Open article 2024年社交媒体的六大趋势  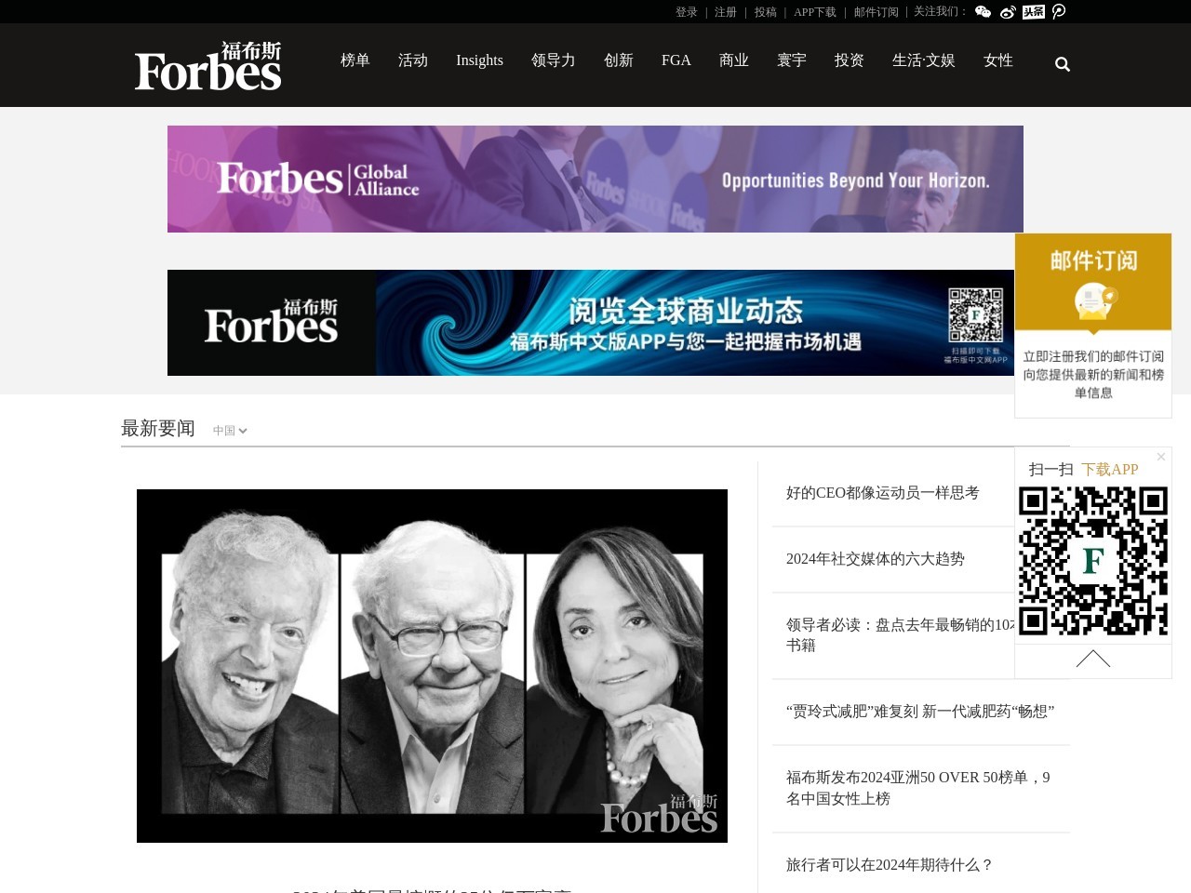pyautogui.click(x=876, y=559)
